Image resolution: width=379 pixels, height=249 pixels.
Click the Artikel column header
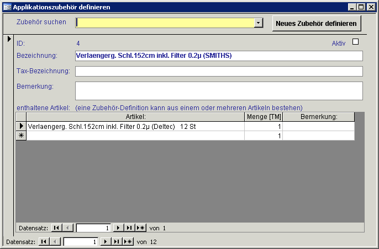pos(135,117)
